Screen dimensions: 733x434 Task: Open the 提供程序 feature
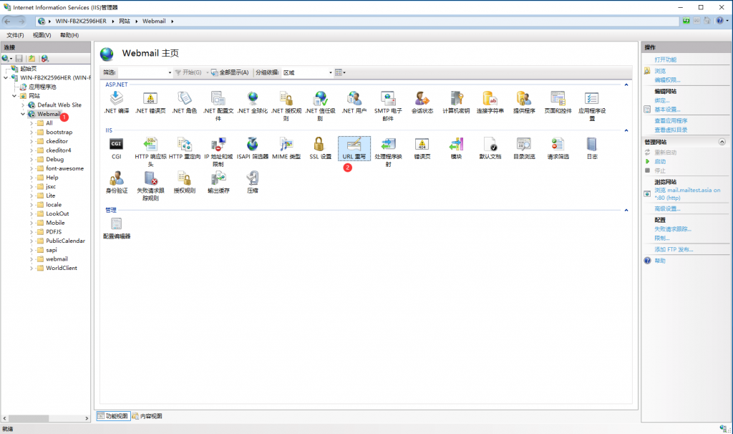[524, 102]
